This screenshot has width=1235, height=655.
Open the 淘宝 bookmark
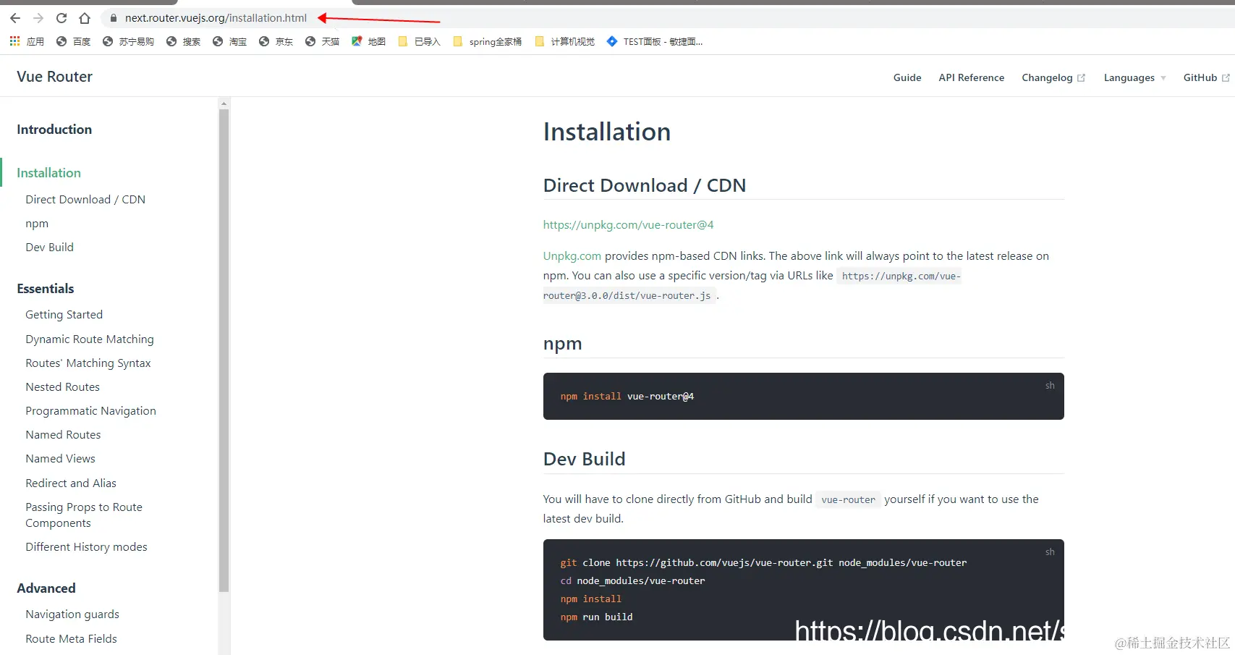[x=230, y=41]
